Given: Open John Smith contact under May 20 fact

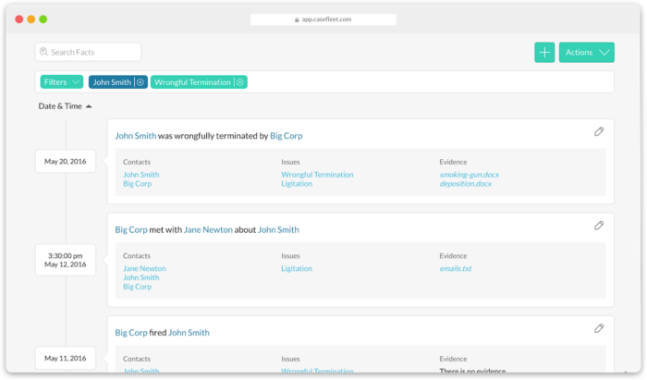Looking at the screenshot, I should click(x=141, y=175).
